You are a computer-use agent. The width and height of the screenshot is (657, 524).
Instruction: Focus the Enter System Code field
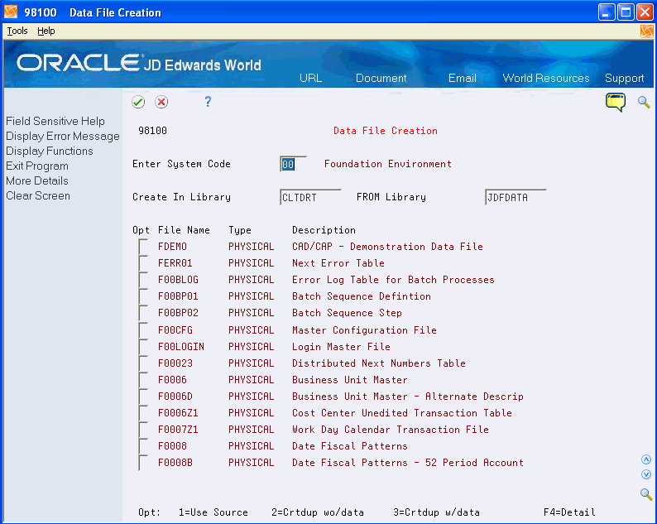point(292,164)
